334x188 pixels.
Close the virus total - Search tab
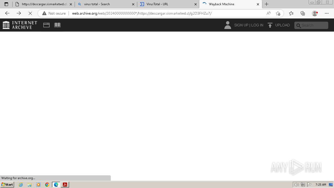click(133, 4)
